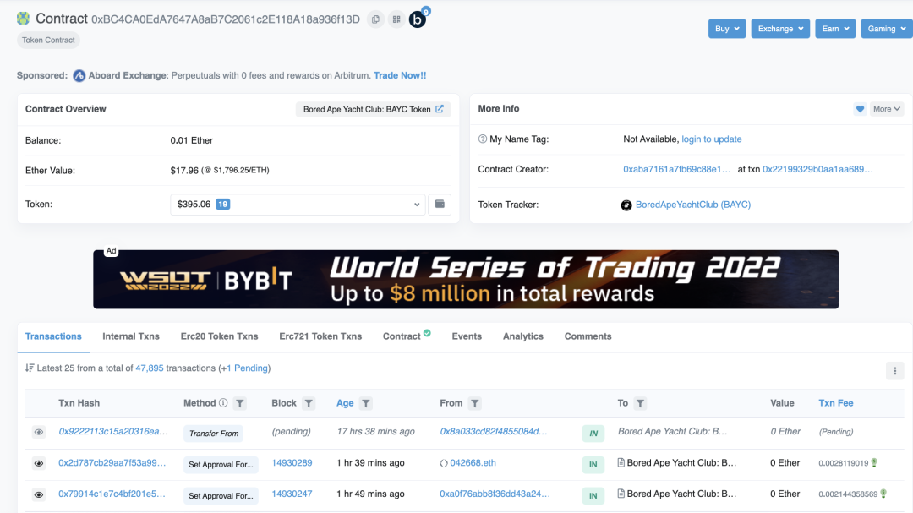This screenshot has width=913, height=513.
Task: Open the Events tab
Action: click(x=467, y=336)
